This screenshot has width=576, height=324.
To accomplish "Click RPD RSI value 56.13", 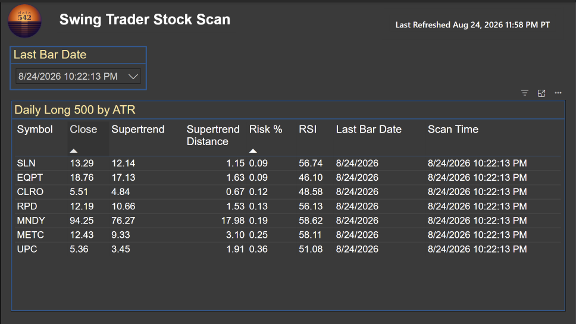I will click(x=311, y=206).
